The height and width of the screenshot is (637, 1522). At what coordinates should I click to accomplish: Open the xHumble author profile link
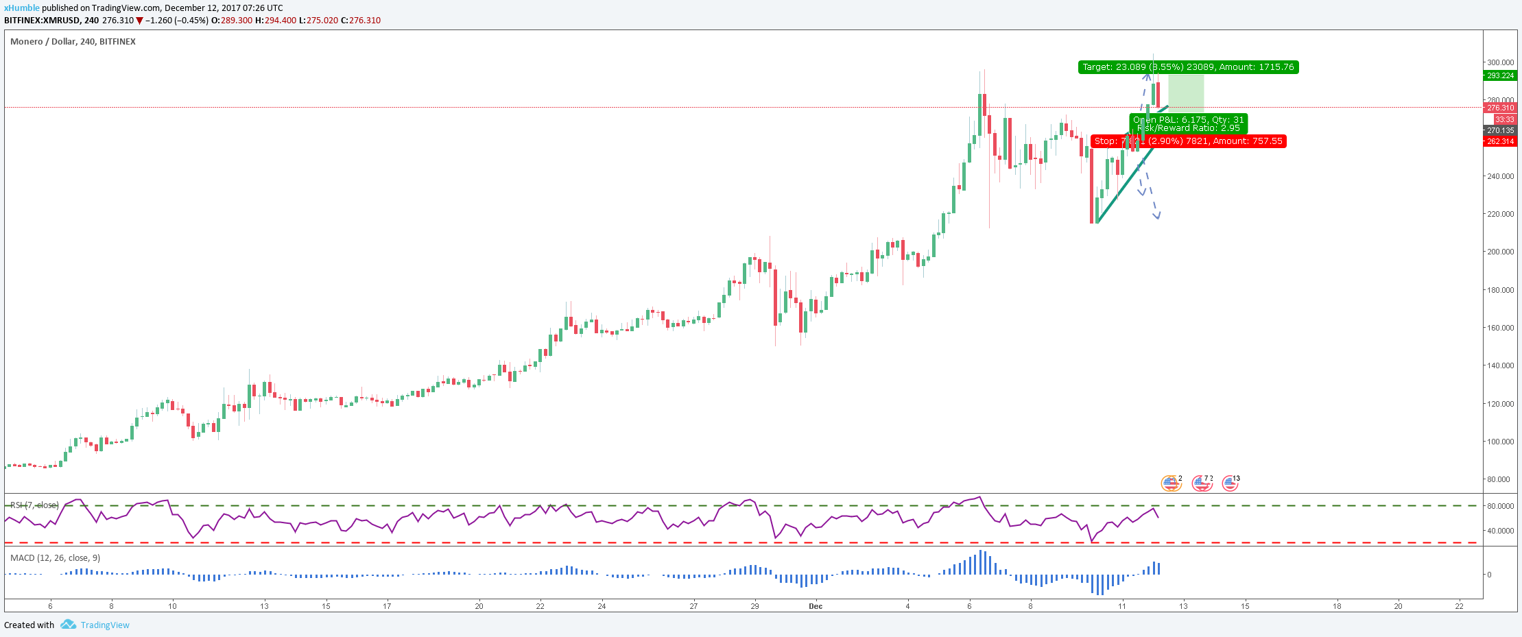tap(22, 8)
